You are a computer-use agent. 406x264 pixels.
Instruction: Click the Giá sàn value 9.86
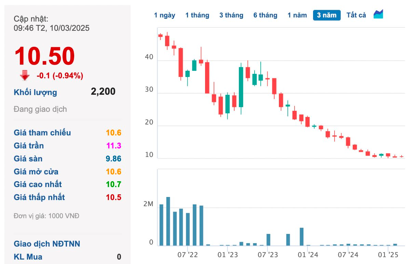coord(114,159)
